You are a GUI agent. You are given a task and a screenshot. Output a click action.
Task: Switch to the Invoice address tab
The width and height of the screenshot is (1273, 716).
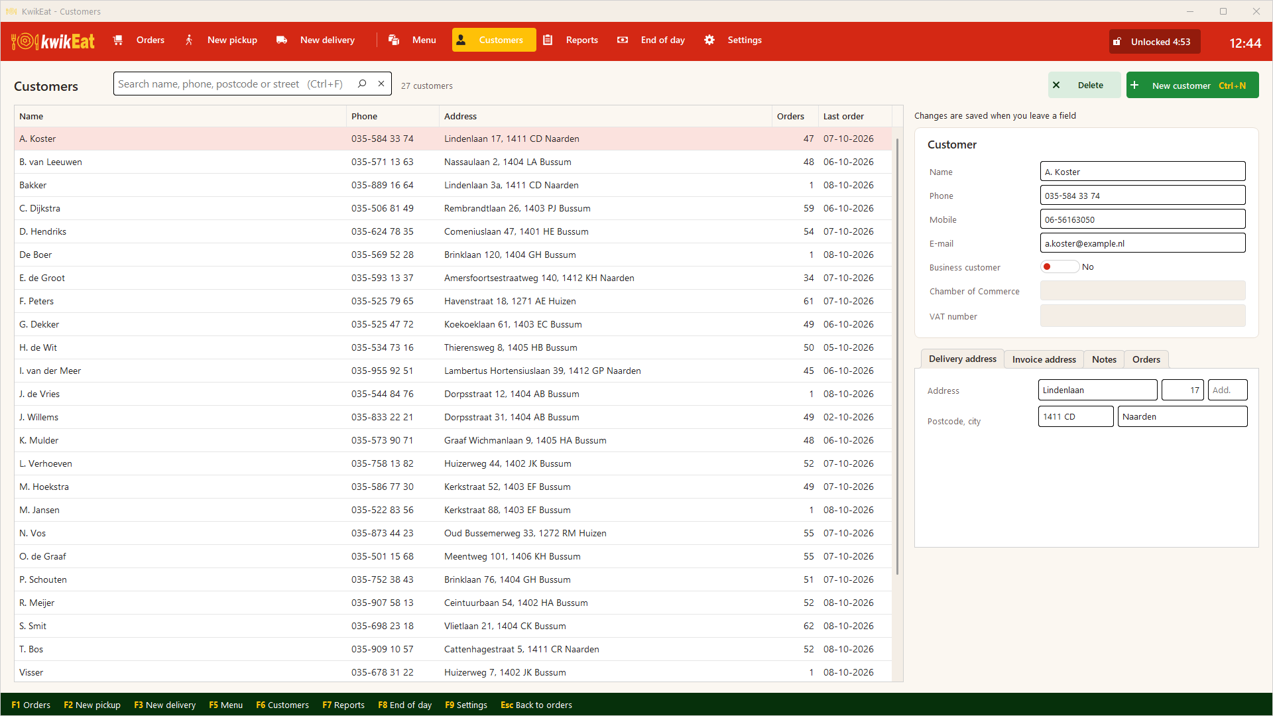pos(1044,359)
